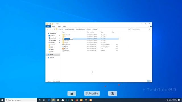Open Video in navigation pane
The image size is (182, 102).
[x=52, y=52]
